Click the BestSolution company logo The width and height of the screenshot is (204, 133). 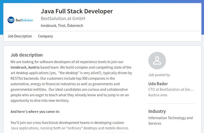(20, 20)
